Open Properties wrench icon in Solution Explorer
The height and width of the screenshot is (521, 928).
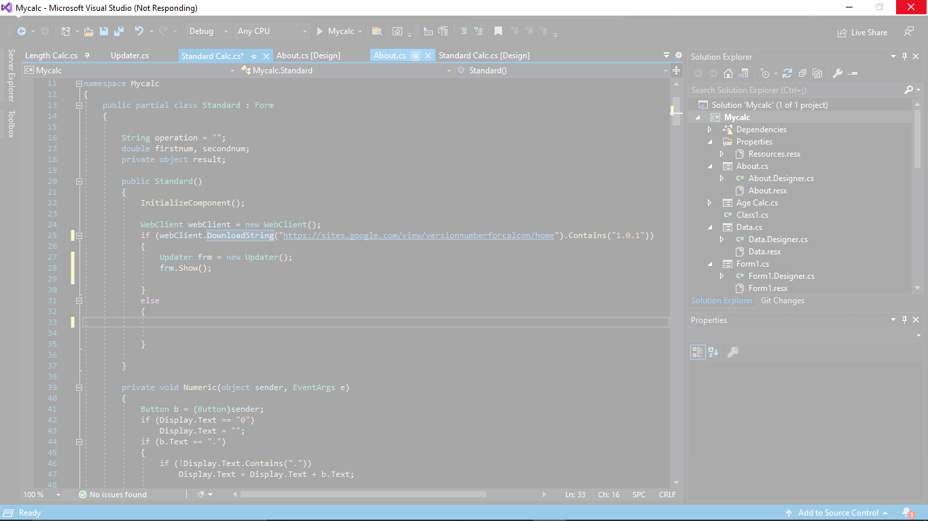click(x=838, y=73)
